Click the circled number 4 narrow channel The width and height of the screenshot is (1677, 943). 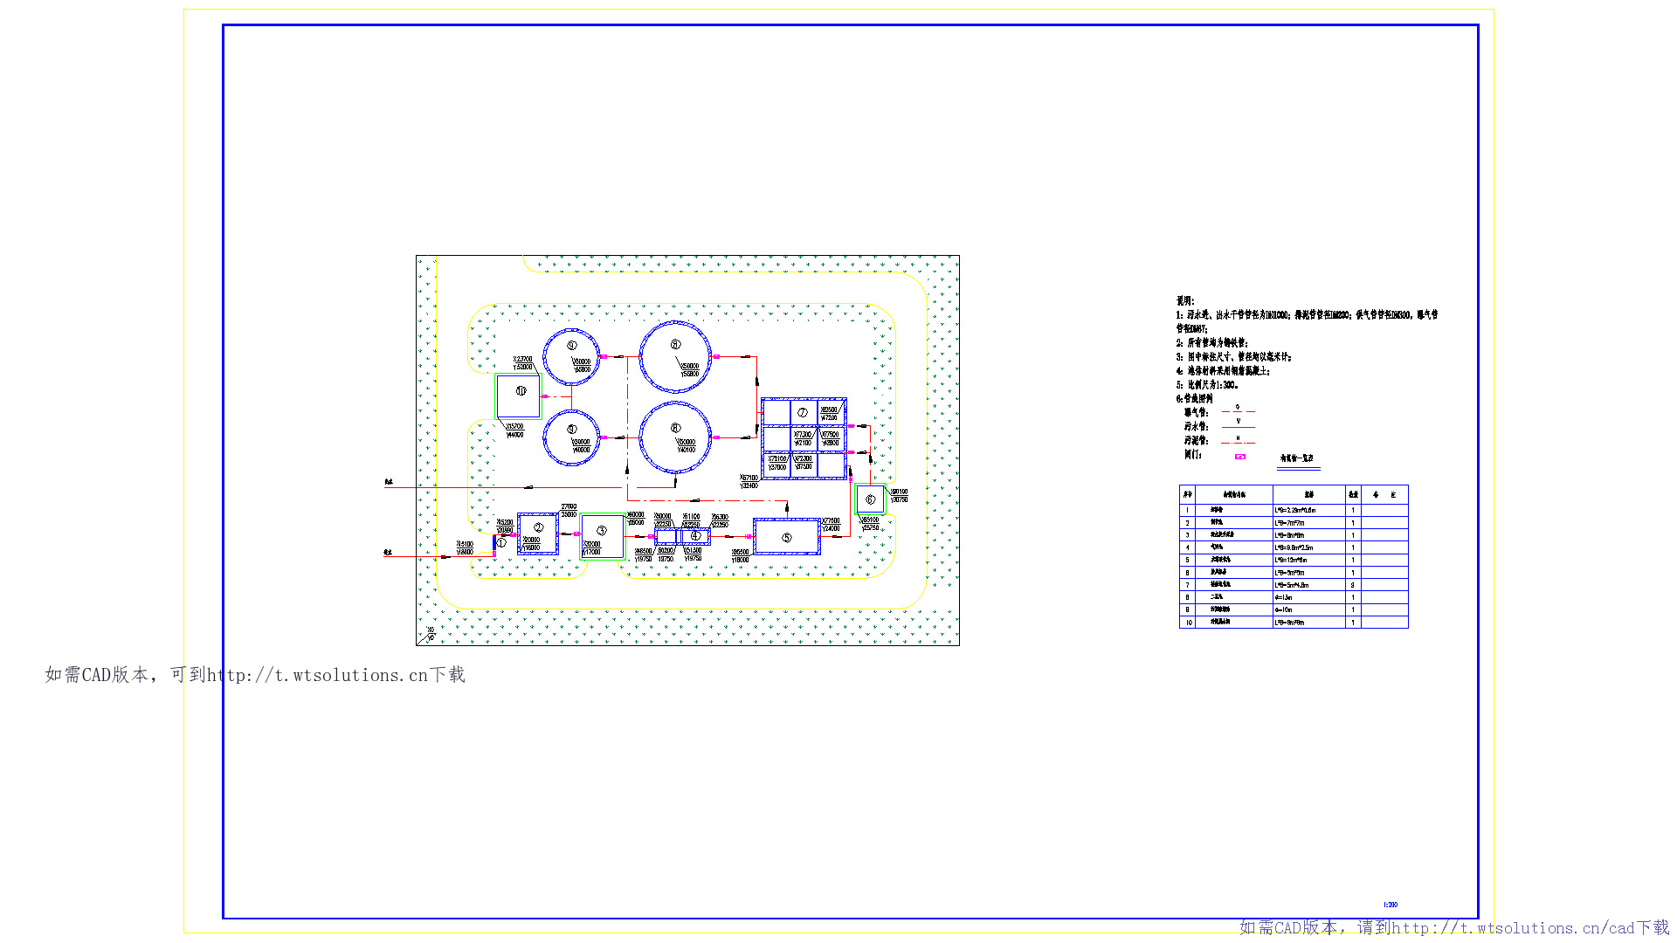click(694, 536)
